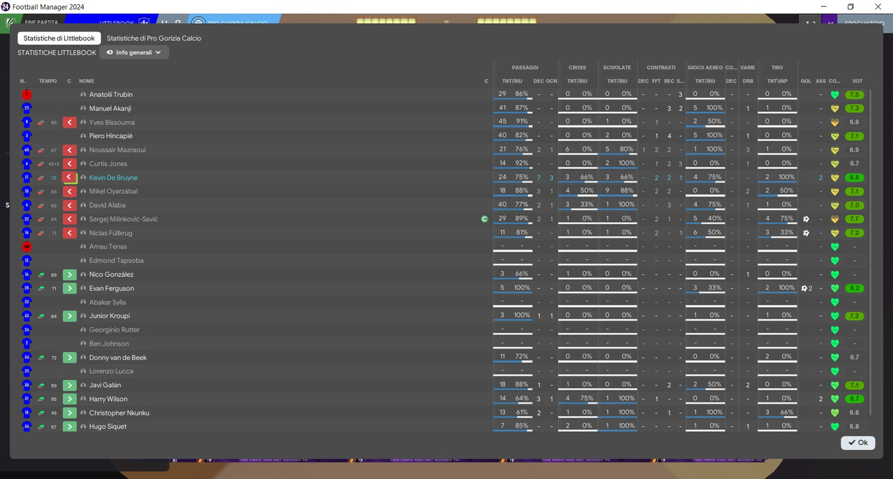Click the goal ball icon on Niclas Füllkrug's row
The width and height of the screenshot is (893, 479).
coord(806,233)
